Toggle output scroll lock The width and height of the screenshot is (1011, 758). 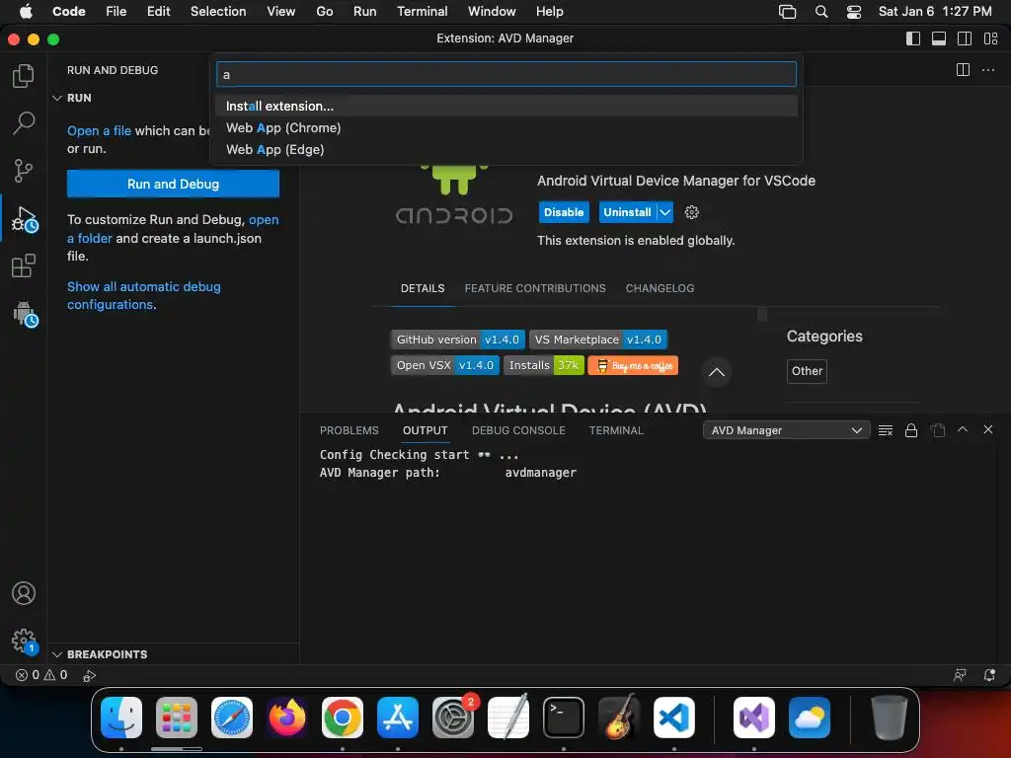(911, 430)
